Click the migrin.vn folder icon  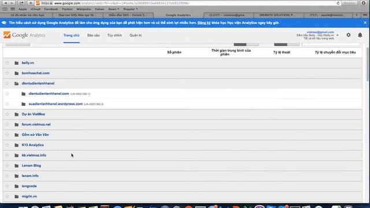17,196
